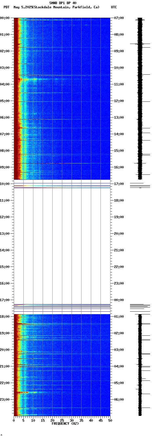The width and height of the screenshot is (152, 438).
Task: Click the PDT time label '01:00'
Action: (x=5, y=35)
